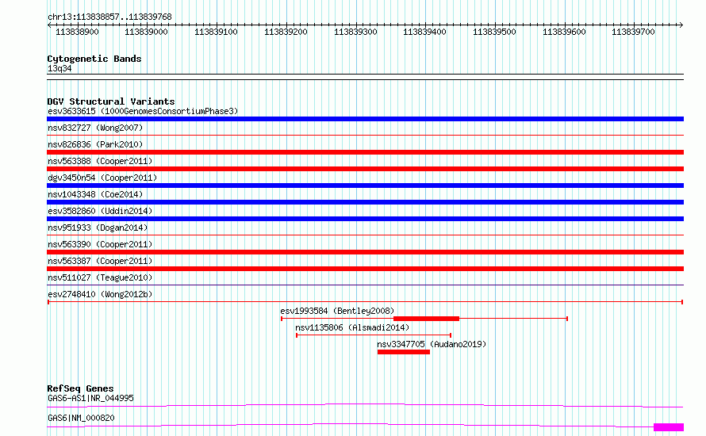Select variant label esv1993584 (Bentley2008)

pos(337,311)
